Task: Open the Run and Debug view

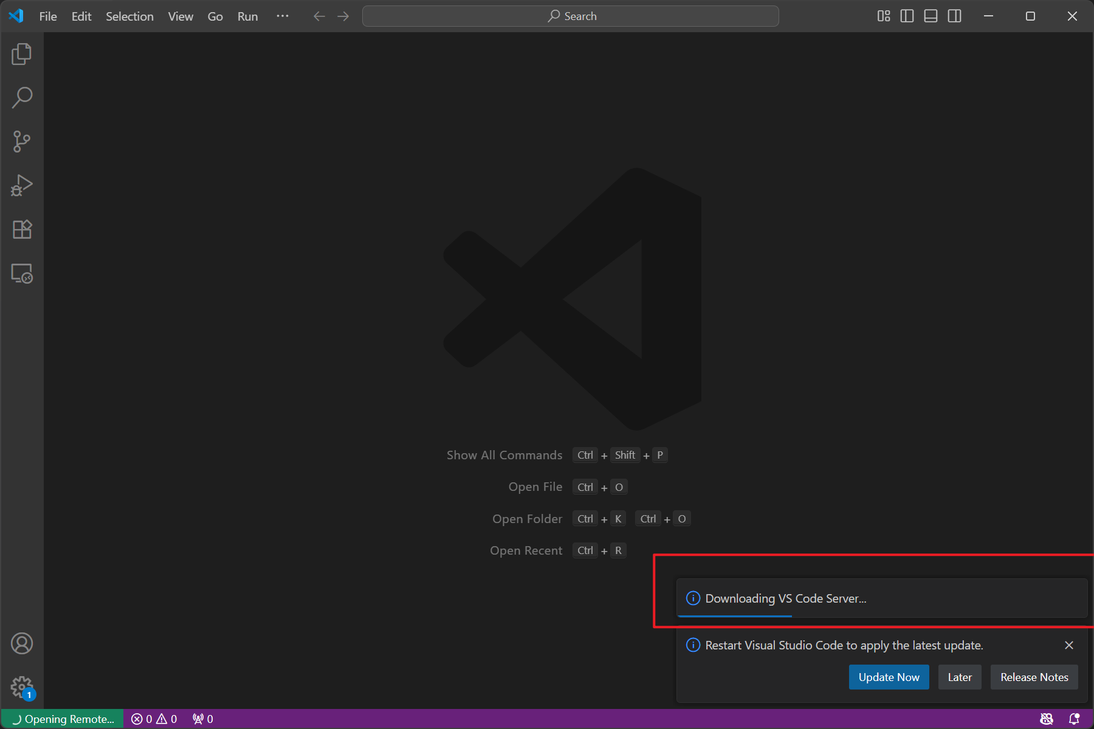Action: (x=22, y=185)
